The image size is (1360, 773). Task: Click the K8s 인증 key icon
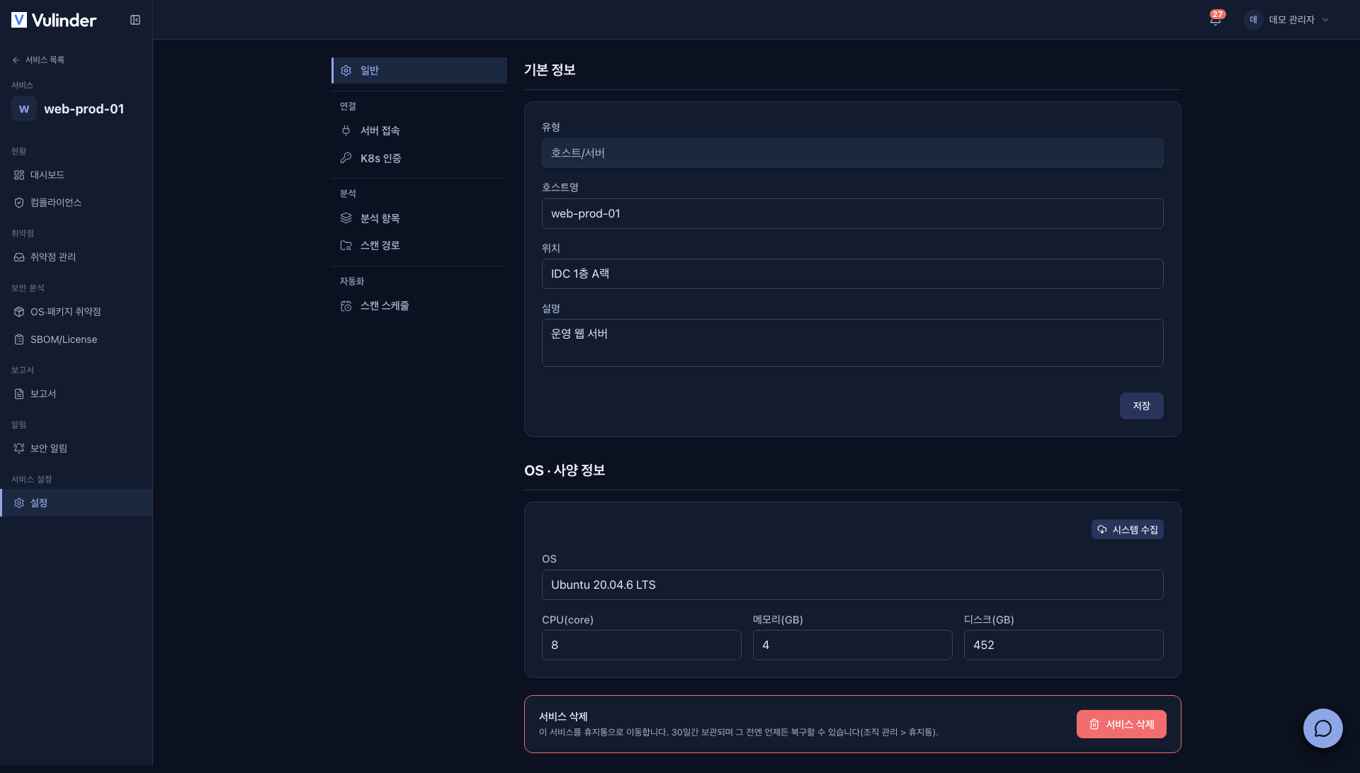pyautogui.click(x=346, y=158)
